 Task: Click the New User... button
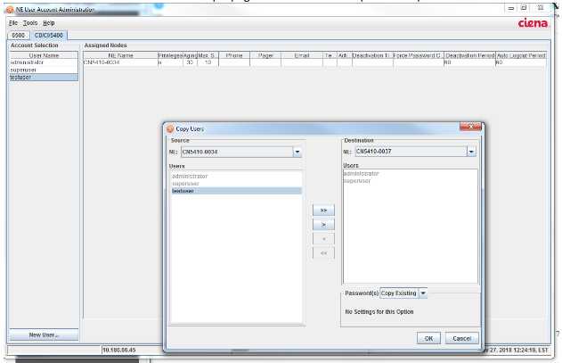pyautogui.click(x=44, y=334)
